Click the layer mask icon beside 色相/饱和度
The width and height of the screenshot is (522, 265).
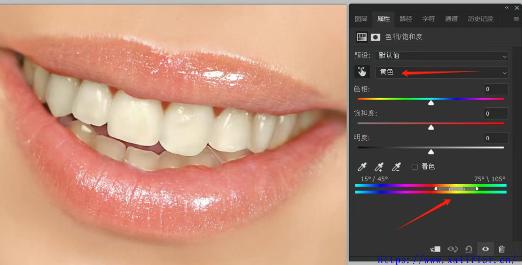376,37
